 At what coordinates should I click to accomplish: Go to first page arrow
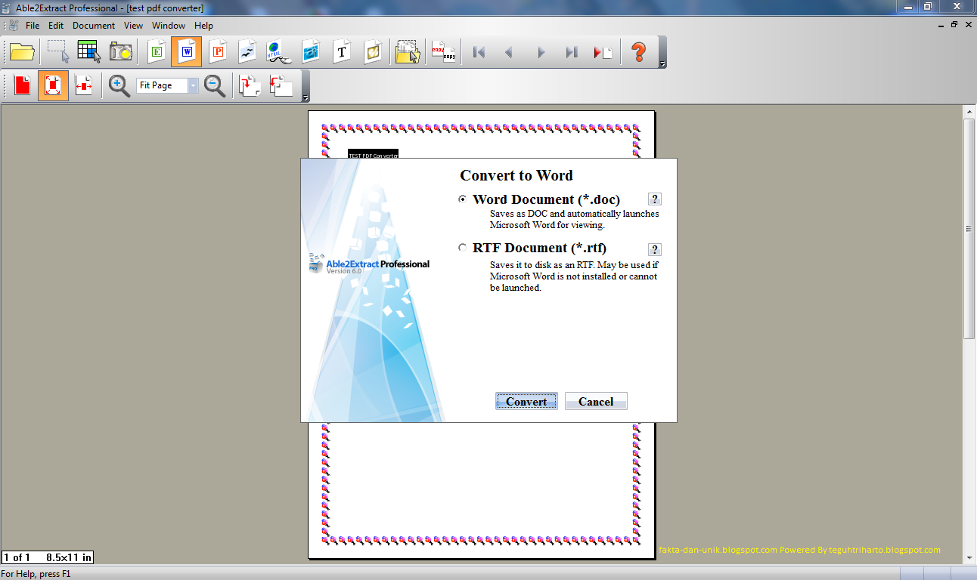pos(479,52)
